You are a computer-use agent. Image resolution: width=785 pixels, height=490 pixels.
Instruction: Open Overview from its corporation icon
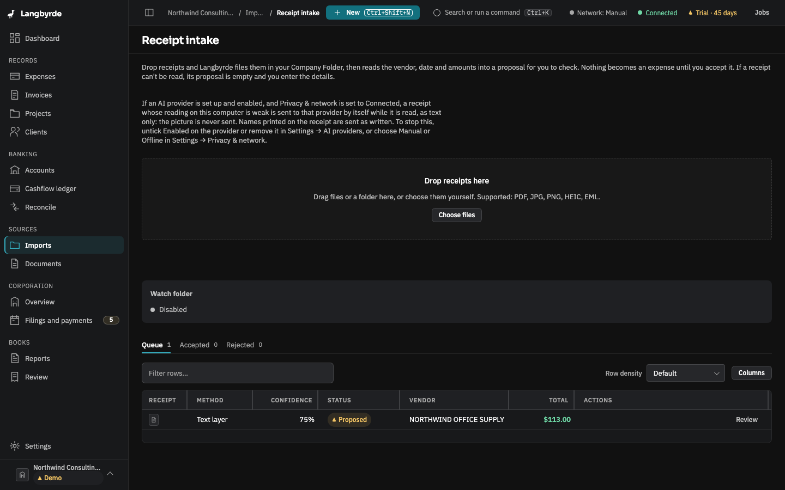(15, 302)
